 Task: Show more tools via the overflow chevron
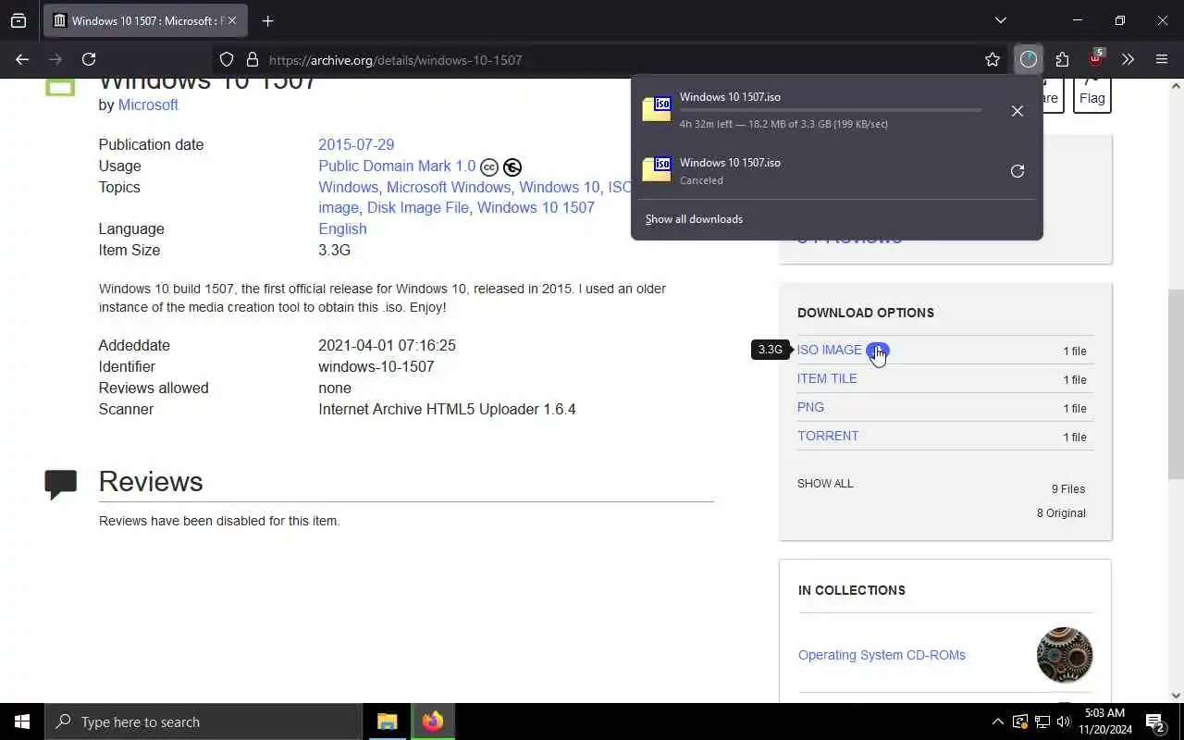pyautogui.click(x=1128, y=59)
